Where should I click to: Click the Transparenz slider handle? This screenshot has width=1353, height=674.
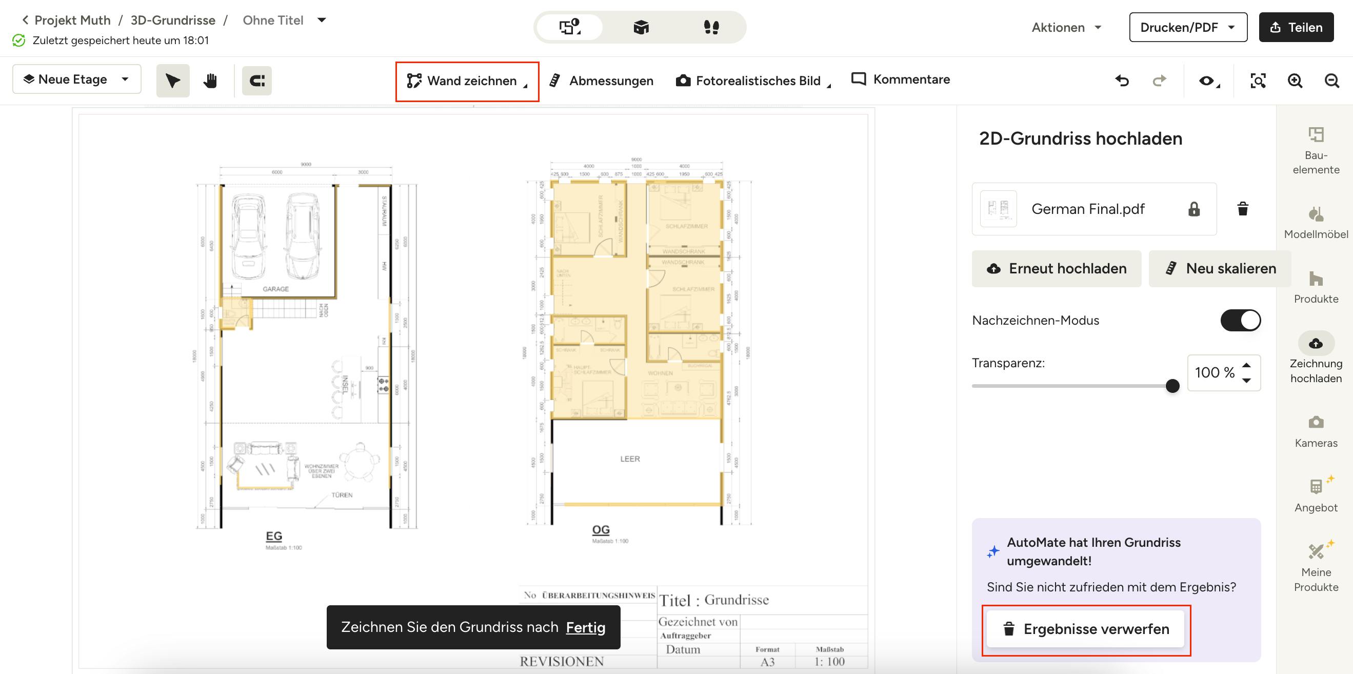pyautogui.click(x=1172, y=386)
